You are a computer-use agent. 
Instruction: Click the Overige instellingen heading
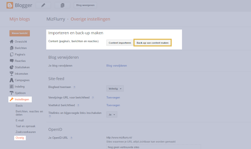tap(91, 19)
